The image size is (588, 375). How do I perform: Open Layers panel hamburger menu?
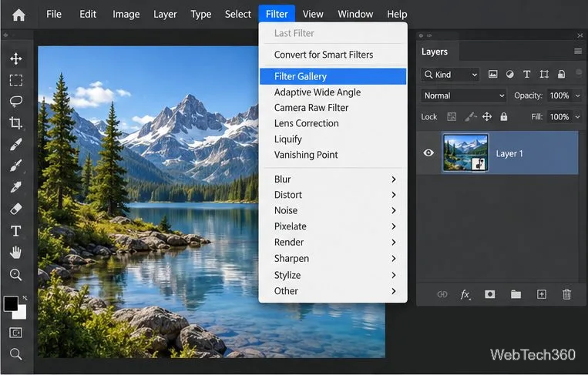click(x=578, y=52)
